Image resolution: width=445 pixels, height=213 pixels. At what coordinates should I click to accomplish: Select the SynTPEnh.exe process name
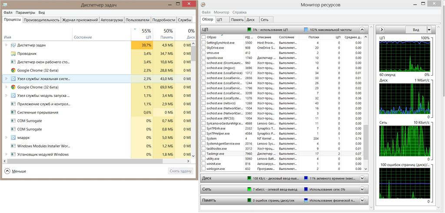216,128
